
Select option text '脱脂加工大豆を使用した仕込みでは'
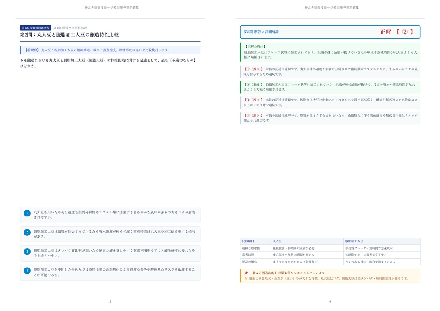pos(114,272)
